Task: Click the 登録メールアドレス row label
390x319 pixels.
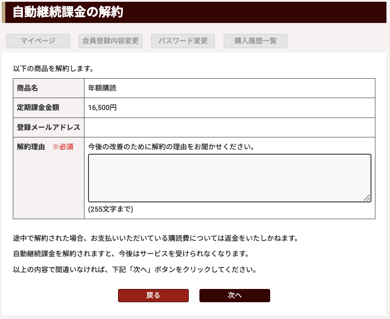Action: coord(49,127)
